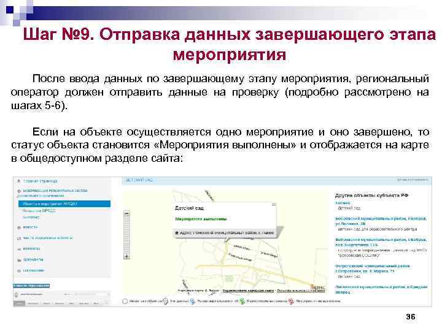Open the Яндекс logo on the map

point(317,287)
